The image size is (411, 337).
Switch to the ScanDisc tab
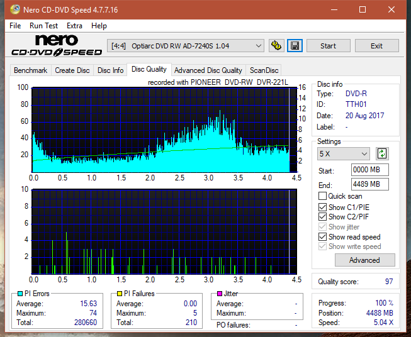pos(264,70)
